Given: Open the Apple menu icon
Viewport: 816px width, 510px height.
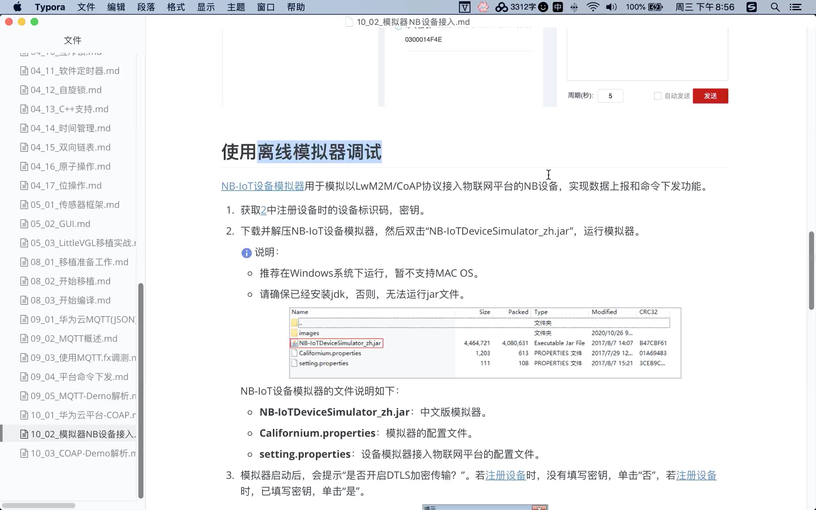Looking at the screenshot, I should (x=17, y=7).
